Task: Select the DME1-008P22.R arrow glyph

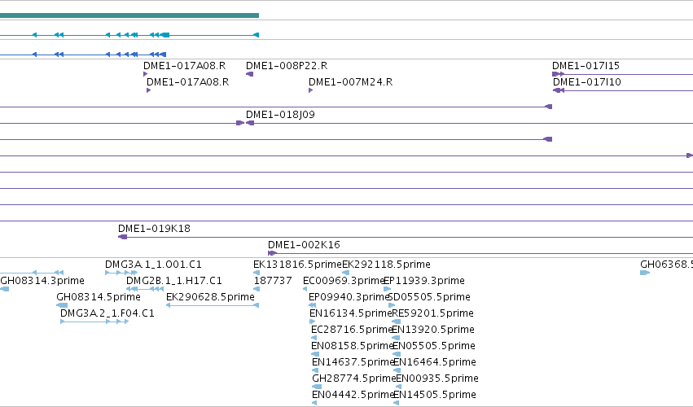Action: point(250,74)
